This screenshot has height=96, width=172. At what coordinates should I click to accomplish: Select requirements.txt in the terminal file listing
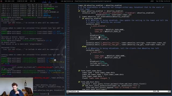pos(51,7)
